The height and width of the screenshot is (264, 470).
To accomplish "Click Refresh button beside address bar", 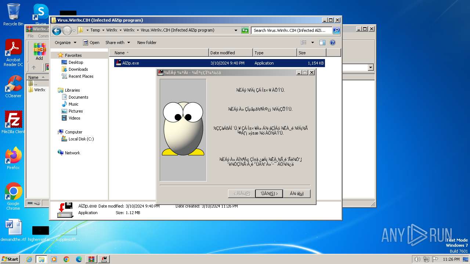I will 245,30.
